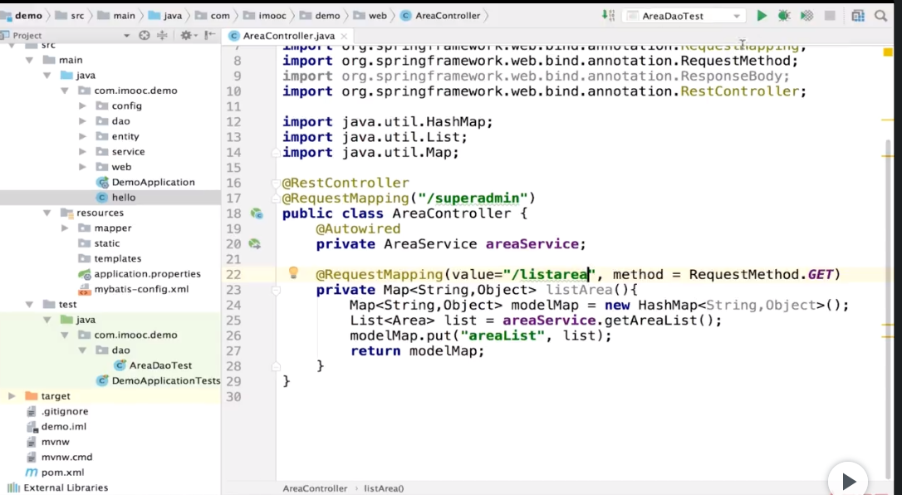Select the templates folder
The width and height of the screenshot is (902, 495).
click(117, 258)
